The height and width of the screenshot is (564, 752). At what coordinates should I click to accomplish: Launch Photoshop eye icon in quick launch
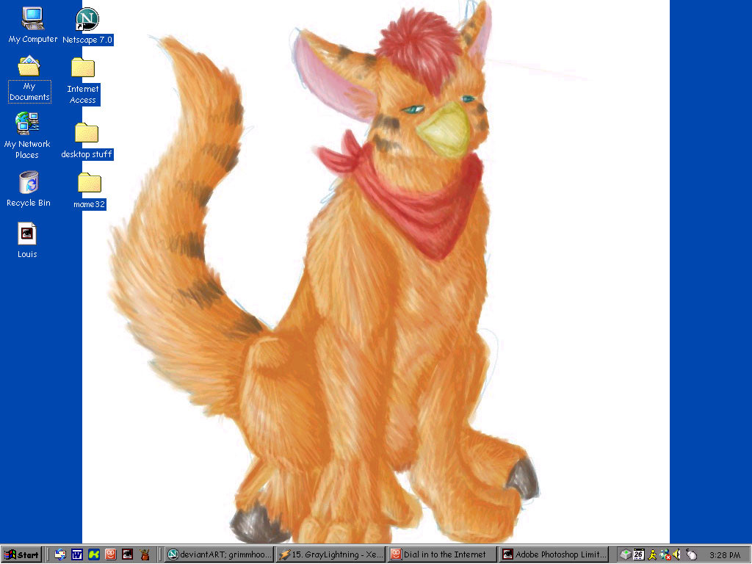(127, 555)
